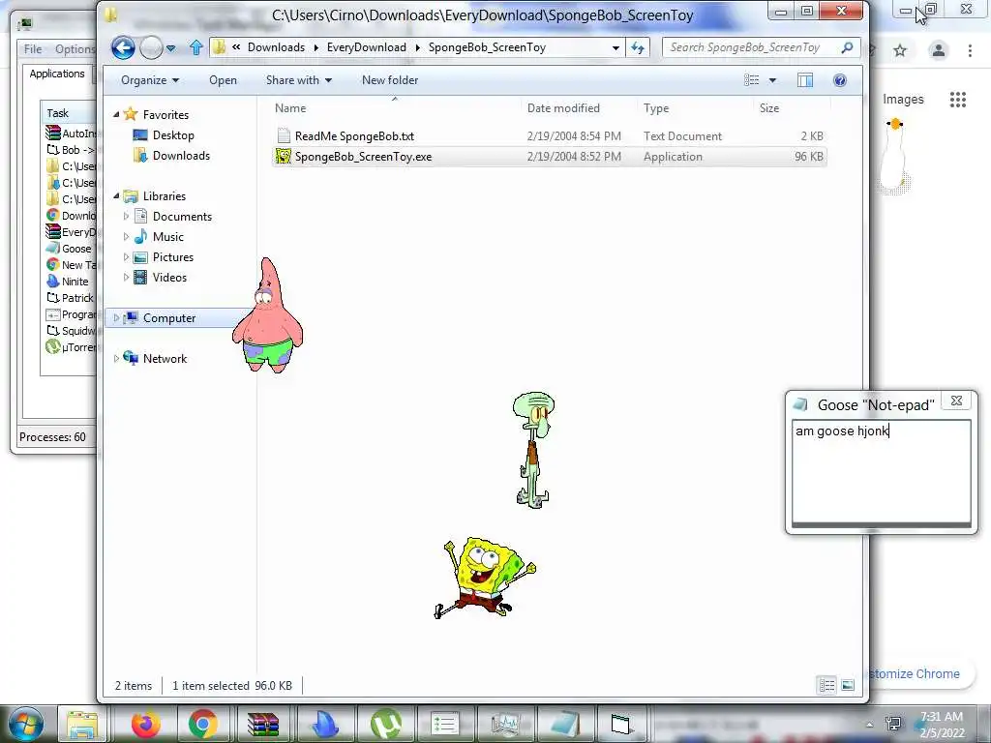Open the view options dropdown arrow

coord(772,80)
